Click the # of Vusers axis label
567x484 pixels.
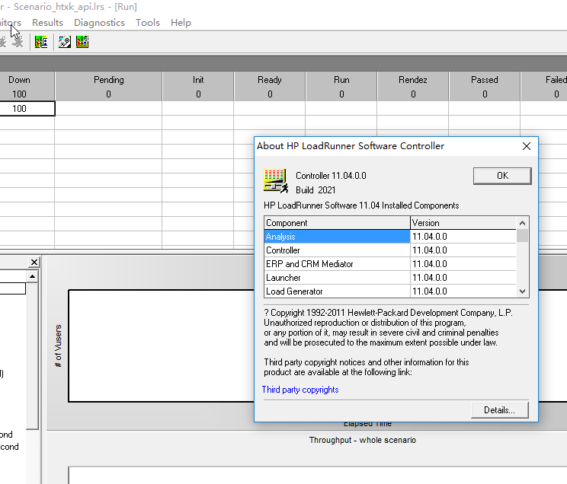pyautogui.click(x=58, y=345)
